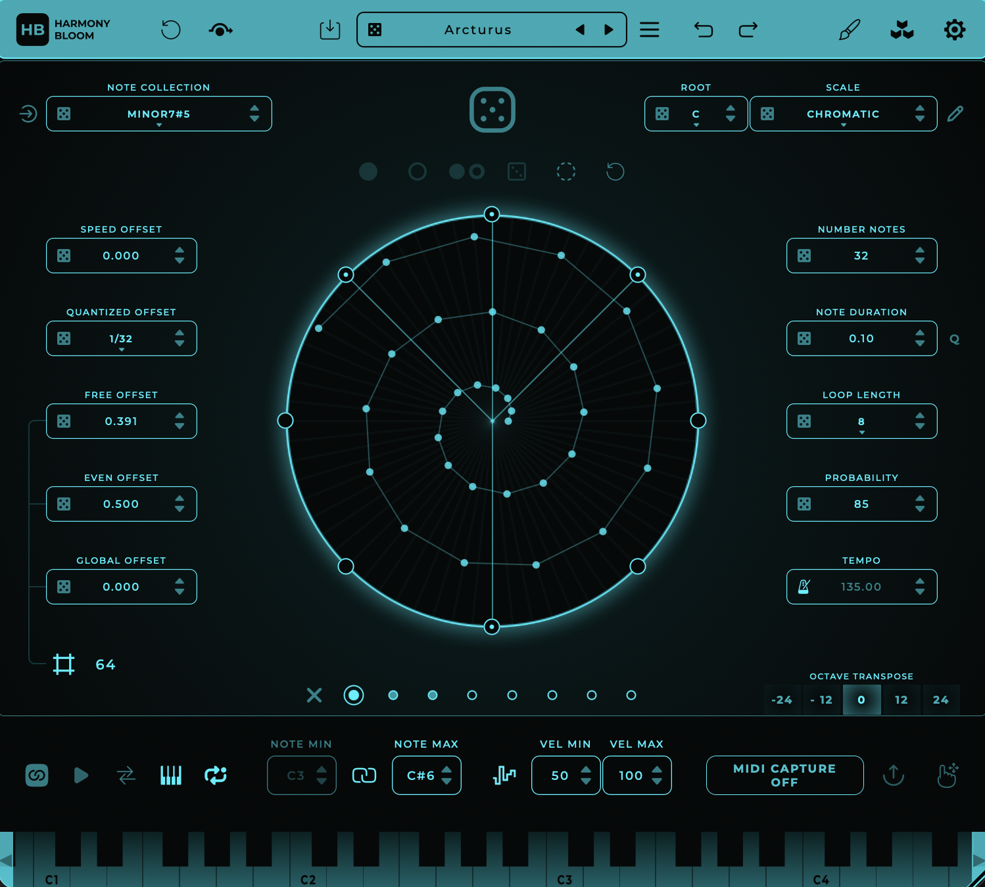Open the Note Collection dropdown showing MINOR7#5
The height and width of the screenshot is (887, 985).
pos(158,113)
